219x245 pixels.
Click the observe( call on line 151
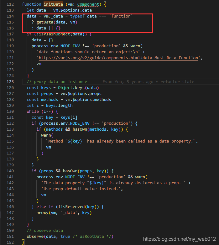click(x=36, y=237)
